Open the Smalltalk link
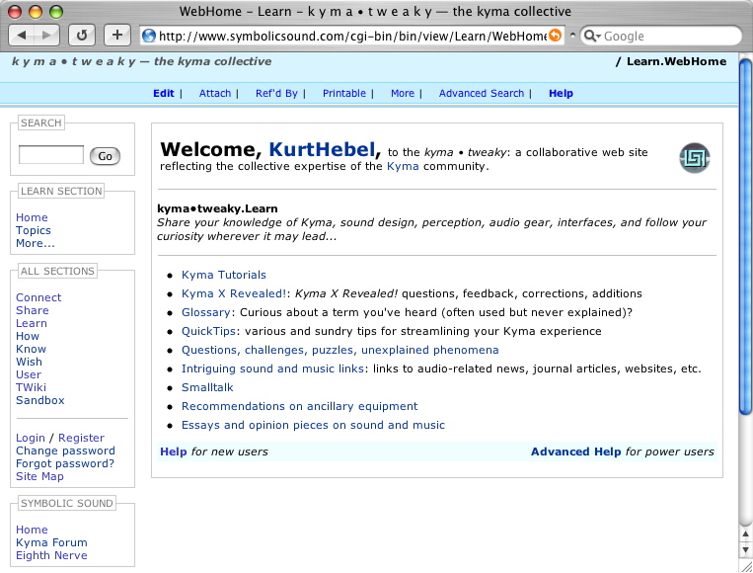 (207, 387)
